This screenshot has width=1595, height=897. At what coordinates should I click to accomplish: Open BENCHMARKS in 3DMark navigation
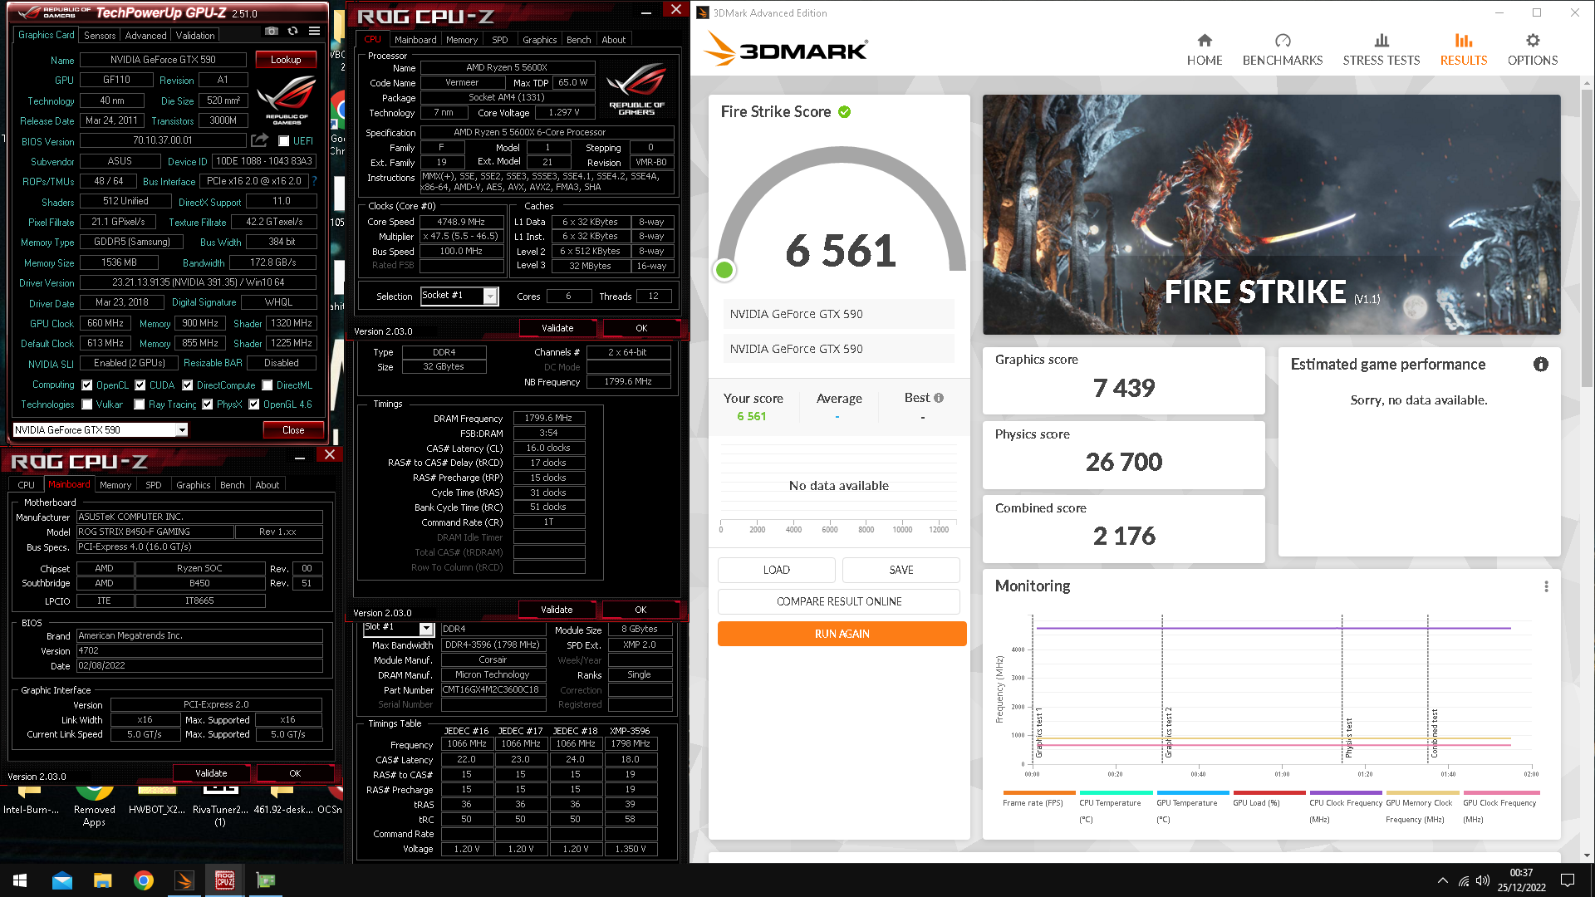(x=1283, y=50)
